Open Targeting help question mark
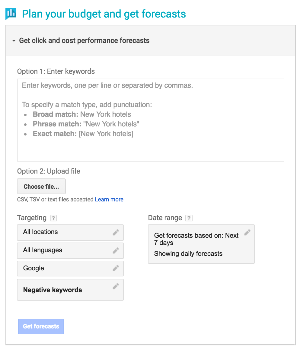The height and width of the screenshot is (349, 300). [53, 218]
